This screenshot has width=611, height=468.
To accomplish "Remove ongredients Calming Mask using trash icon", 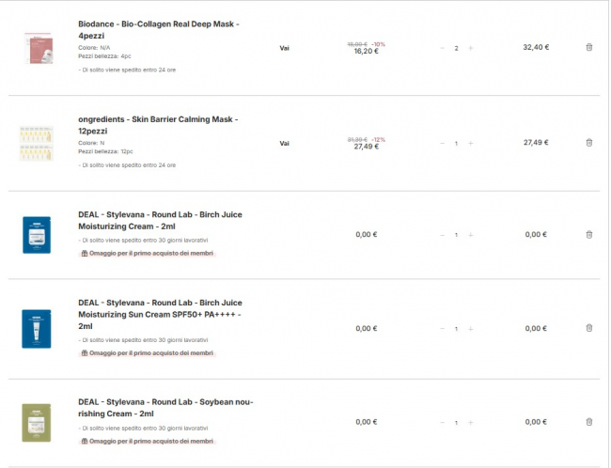I will point(589,143).
